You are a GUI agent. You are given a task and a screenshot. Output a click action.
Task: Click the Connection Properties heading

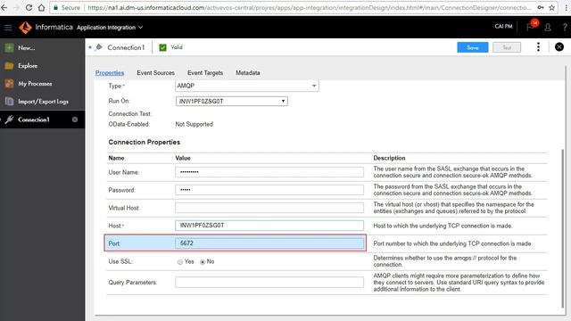tap(145, 142)
